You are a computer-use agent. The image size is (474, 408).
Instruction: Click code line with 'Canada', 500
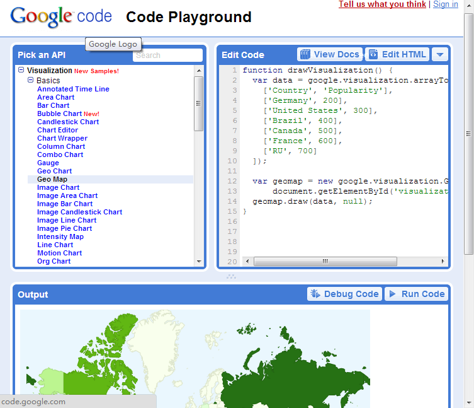(x=303, y=131)
